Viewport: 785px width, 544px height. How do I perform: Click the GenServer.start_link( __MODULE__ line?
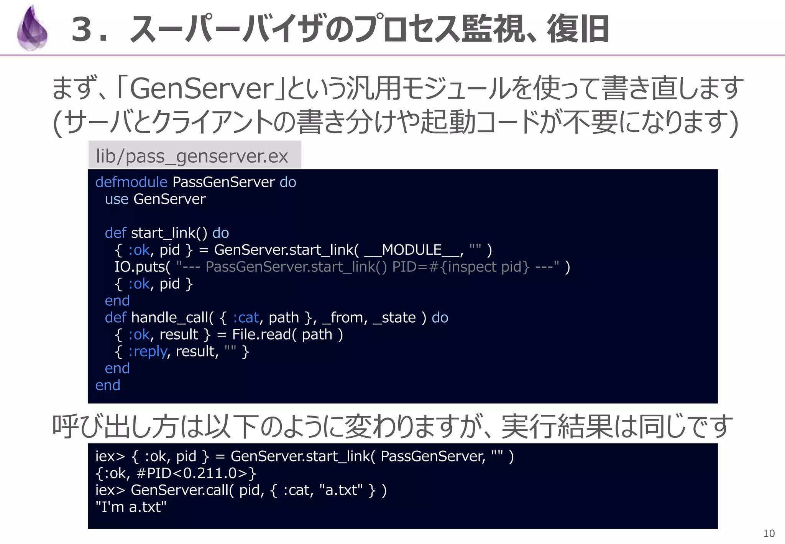click(x=303, y=250)
